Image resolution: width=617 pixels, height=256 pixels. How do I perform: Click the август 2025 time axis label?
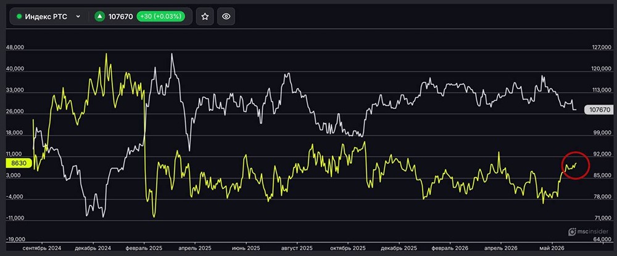pyautogui.click(x=297, y=249)
